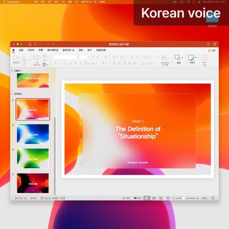Click the Home icon in title bar
This screenshot has width=229, height=229.
[x=30, y=44]
